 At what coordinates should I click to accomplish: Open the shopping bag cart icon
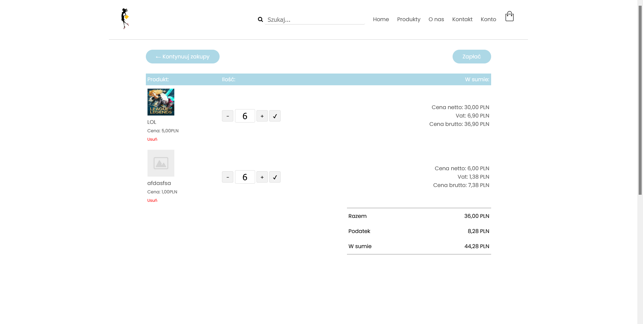(x=509, y=16)
